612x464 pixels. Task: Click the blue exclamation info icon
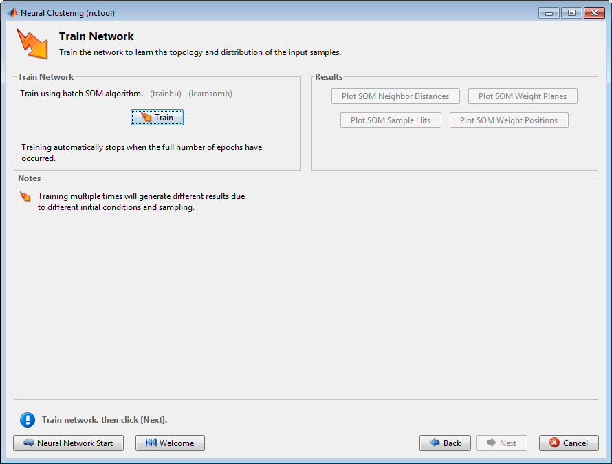tap(28, 420)
